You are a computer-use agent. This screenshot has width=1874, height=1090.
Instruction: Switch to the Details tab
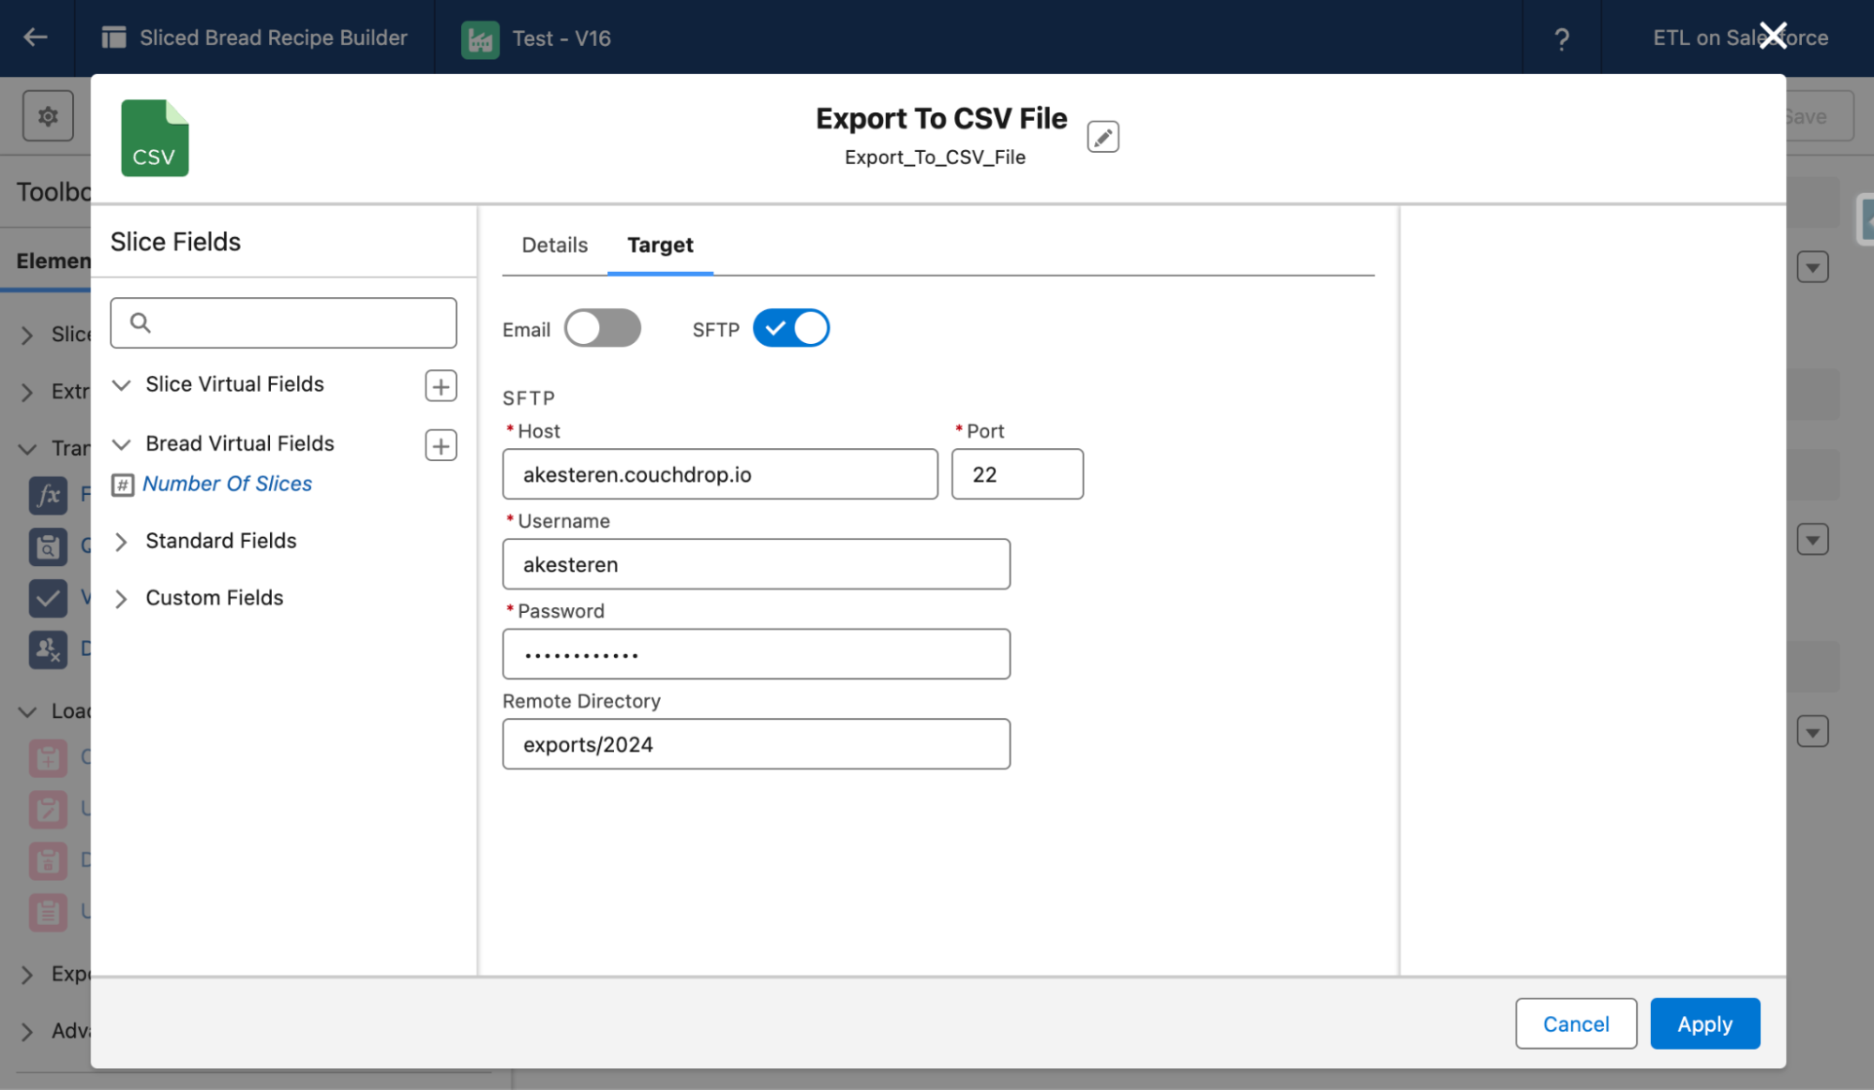tap(553, 245)
